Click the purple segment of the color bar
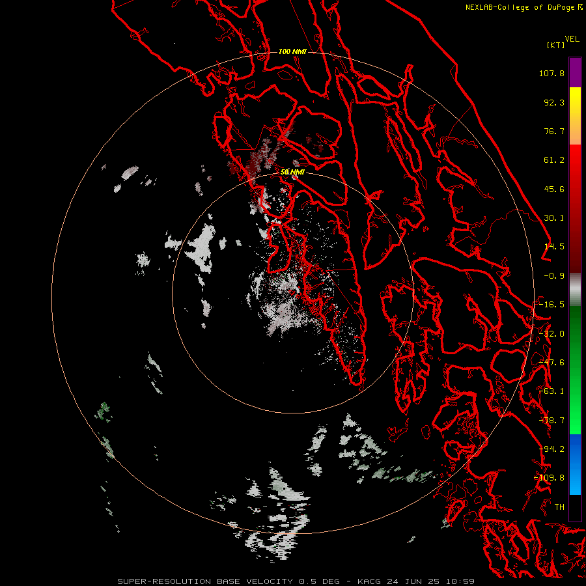 [575, 72]
